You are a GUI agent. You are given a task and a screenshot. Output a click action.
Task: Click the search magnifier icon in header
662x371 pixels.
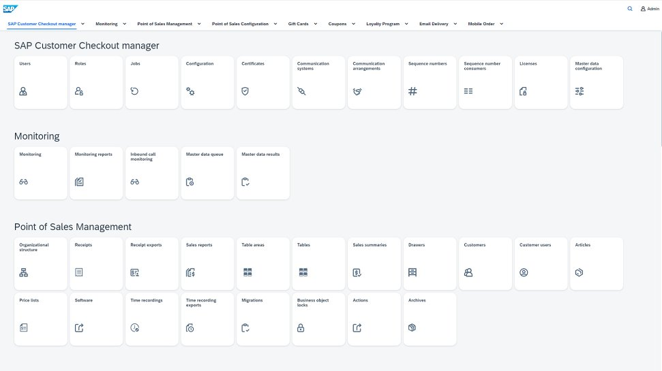(629, 9)
